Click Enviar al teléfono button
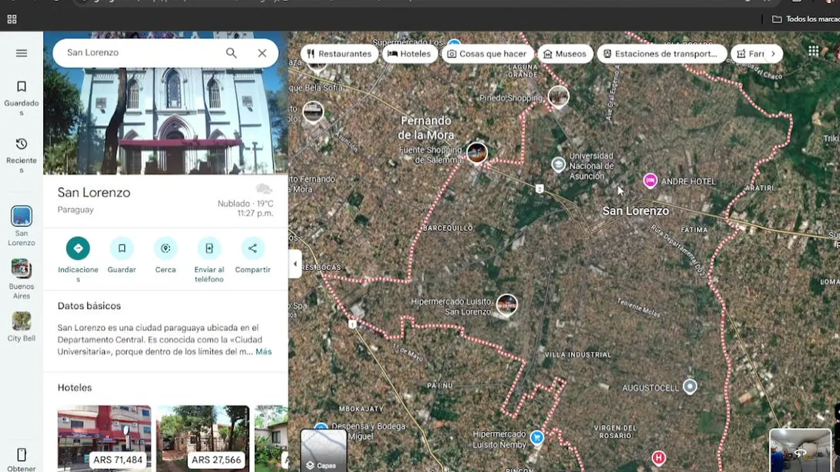This screenshot has width=840, height=472. coord(209,248)
